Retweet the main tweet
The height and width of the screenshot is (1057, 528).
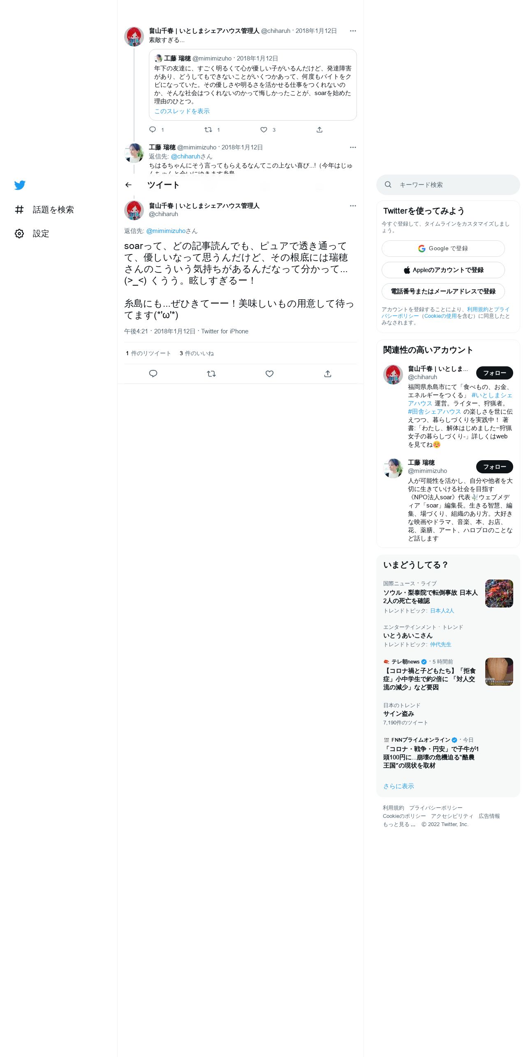(x=211, y=374)
